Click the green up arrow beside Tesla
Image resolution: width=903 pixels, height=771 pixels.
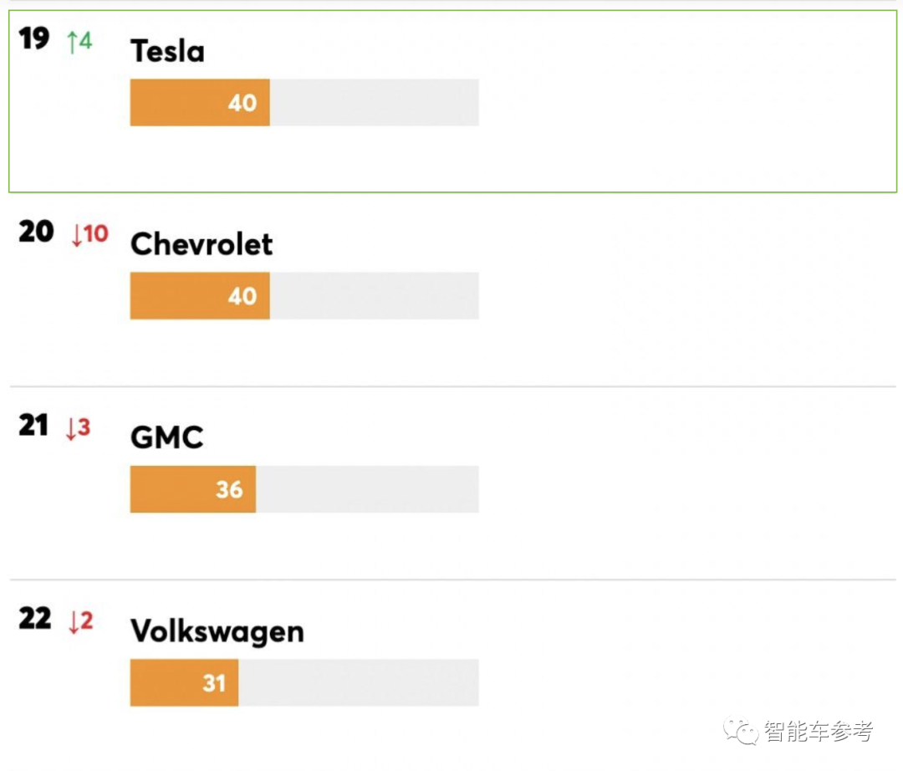click(72, 41)
